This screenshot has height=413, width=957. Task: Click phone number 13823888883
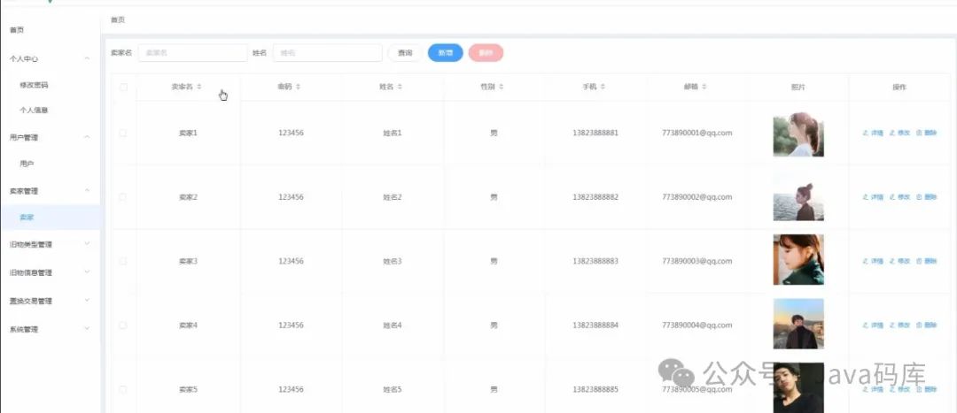point(595,261)
